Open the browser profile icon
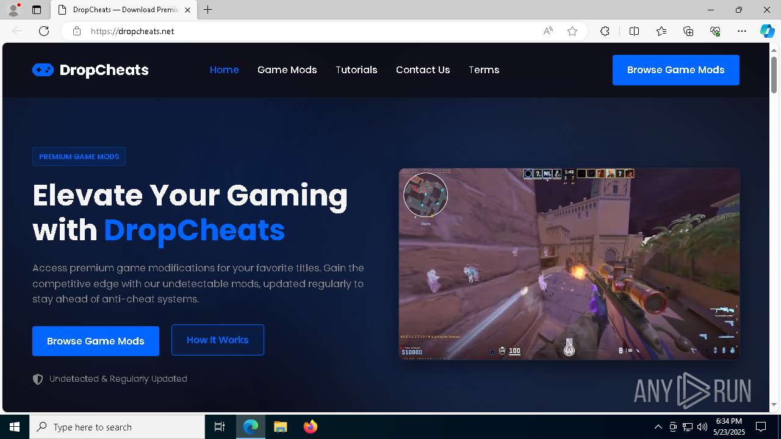Image resolution: width=781 pixels, height=439 pixels. click(13, 10)
